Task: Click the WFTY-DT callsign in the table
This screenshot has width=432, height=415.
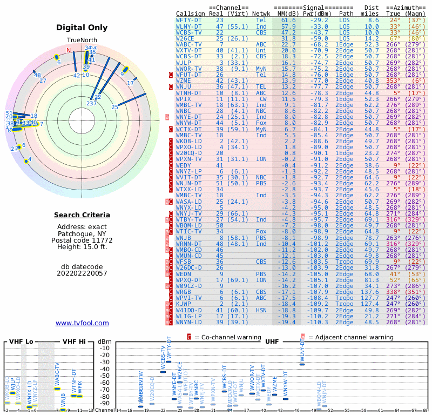Action: point(188,20)
